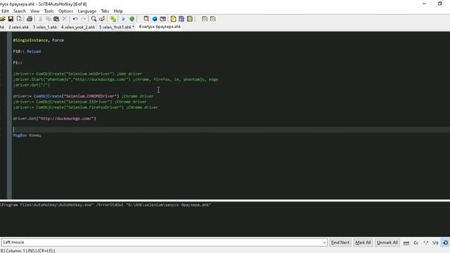The image size is (450, 253).
Task: Toggle wrap around search option
Action: [445, 242]
